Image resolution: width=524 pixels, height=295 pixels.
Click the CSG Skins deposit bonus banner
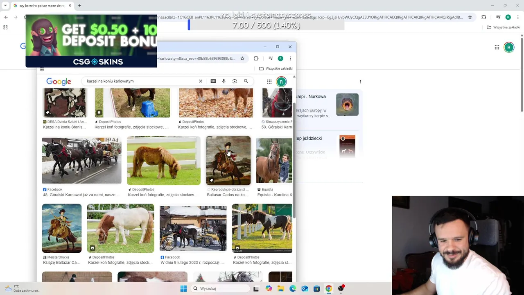click(x=91, y=41)
